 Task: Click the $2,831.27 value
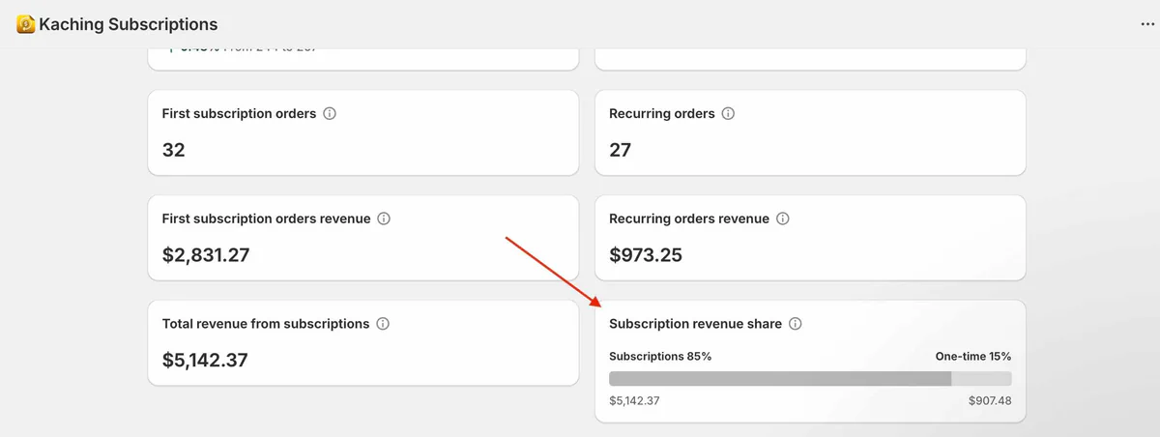pos(205,255)
